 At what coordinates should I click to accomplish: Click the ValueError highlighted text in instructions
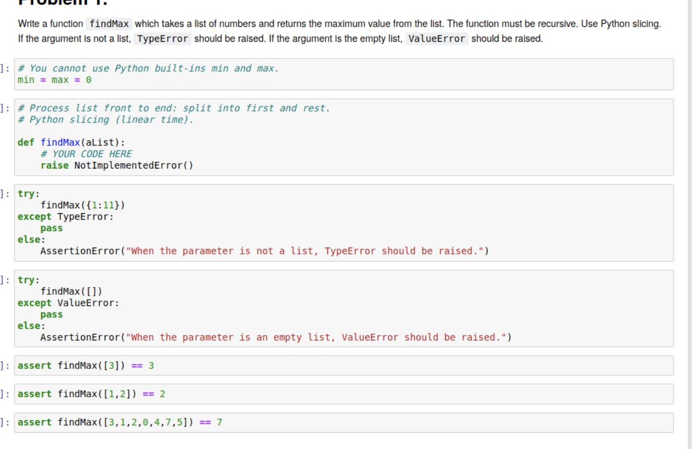(x=436, y=38)
